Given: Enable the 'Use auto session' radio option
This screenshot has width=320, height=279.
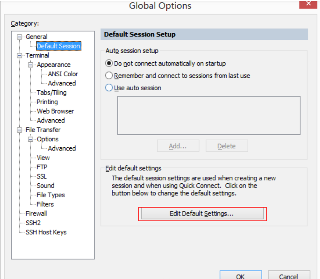Looking at the screenshot, I should pos(109,88).
